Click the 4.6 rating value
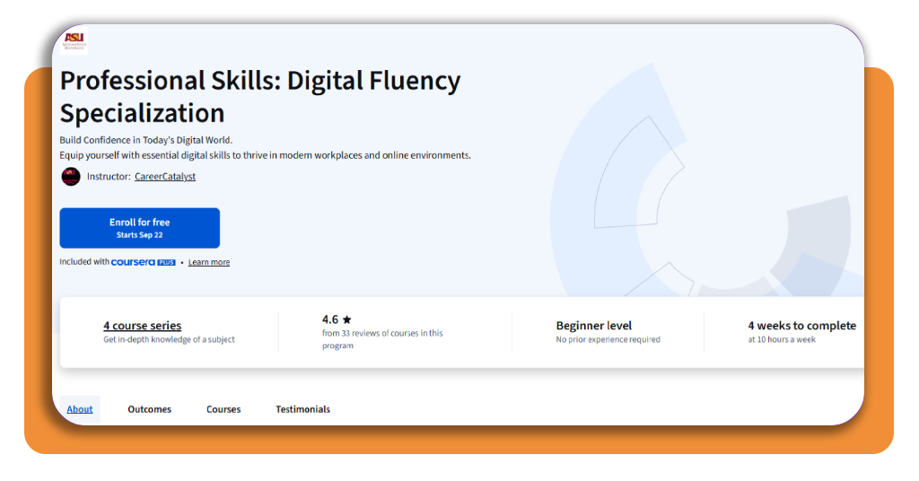The image size is (919, 481). coord(330,319)
